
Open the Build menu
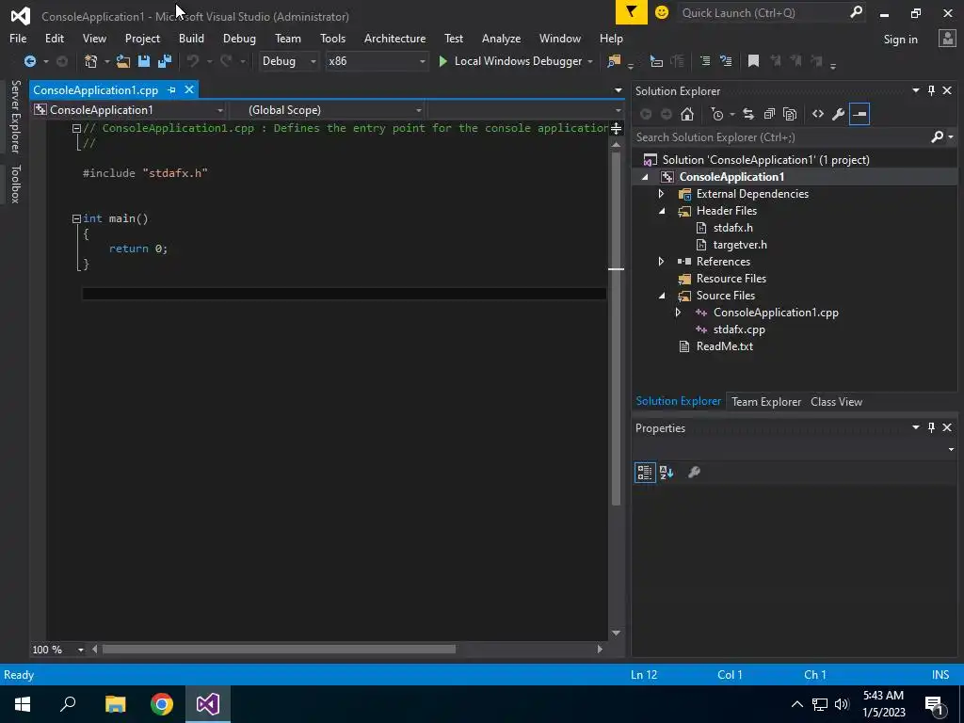[191, 38]
